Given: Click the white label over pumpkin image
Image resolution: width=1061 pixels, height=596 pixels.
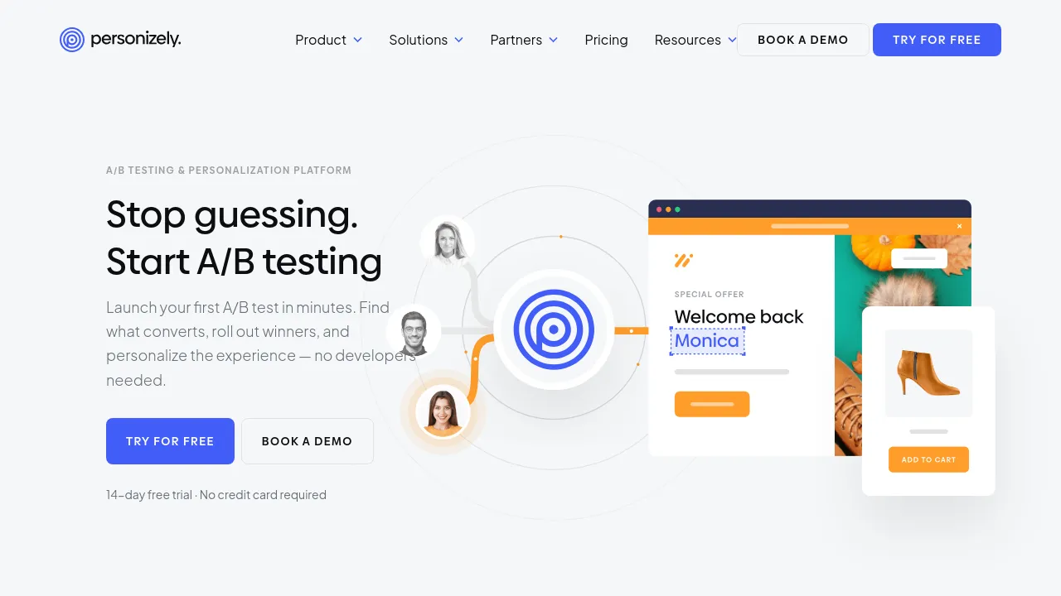Looking at the screenshot, I should [919, 258].
